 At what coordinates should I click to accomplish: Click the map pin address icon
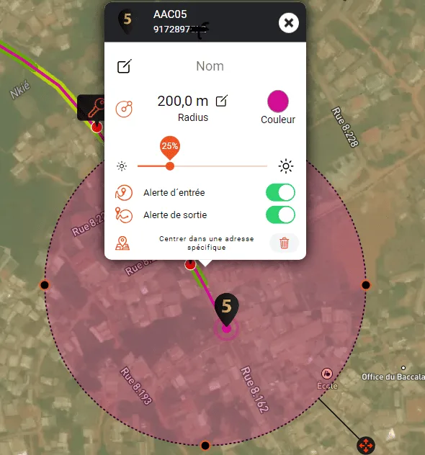pyautogui.click(x=122, y=243)
